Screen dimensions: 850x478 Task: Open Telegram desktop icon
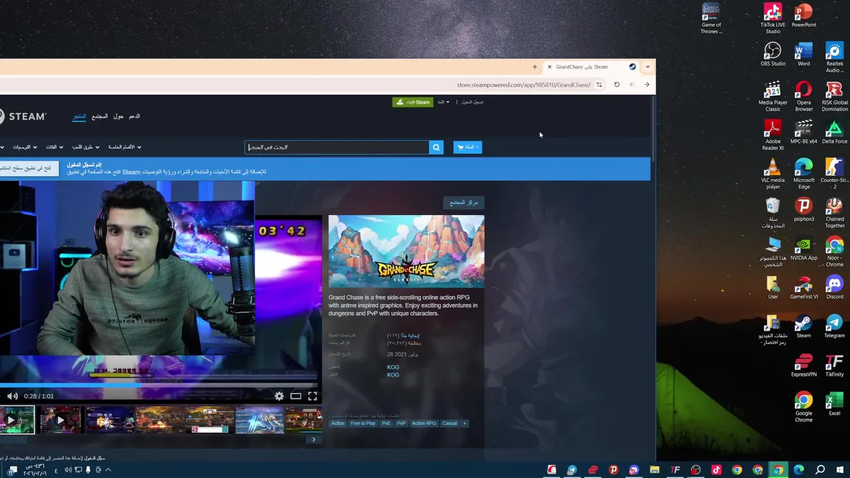(x=835, y=327)
